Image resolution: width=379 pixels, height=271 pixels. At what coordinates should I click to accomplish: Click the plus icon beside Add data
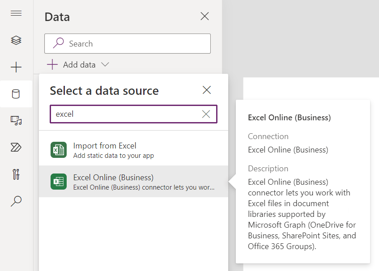click(52, 65)
